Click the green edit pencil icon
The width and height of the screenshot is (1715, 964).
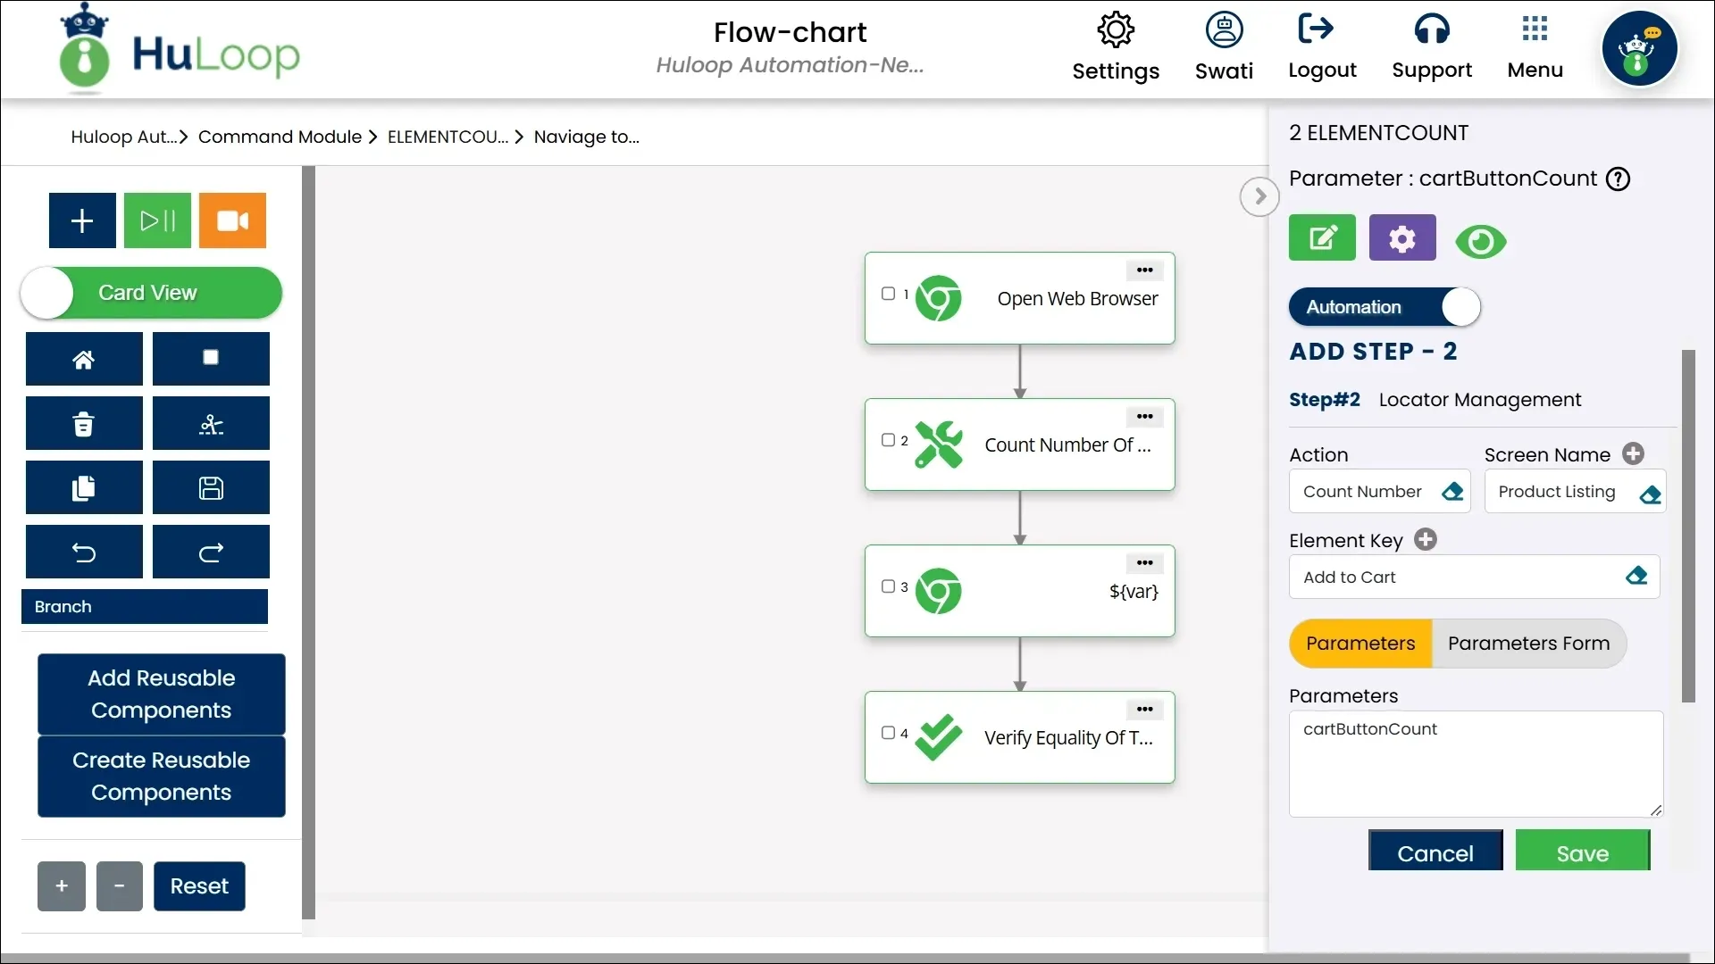pyautogui.click(x=1322, y=237)
